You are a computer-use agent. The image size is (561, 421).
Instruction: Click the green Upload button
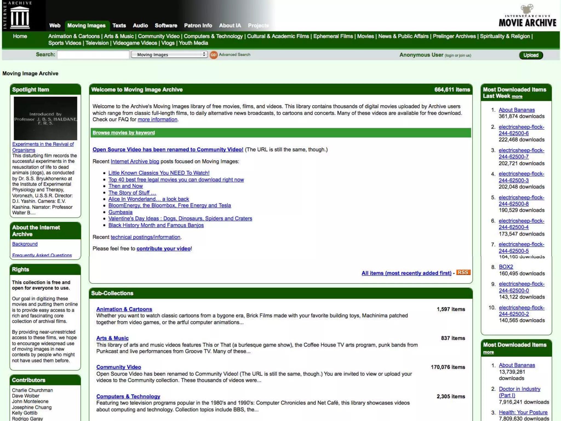point(531,55)
